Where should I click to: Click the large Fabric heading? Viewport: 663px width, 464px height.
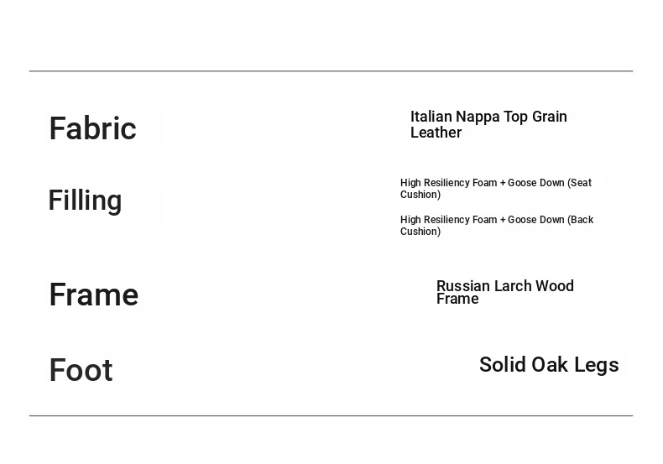coord(92,128)
